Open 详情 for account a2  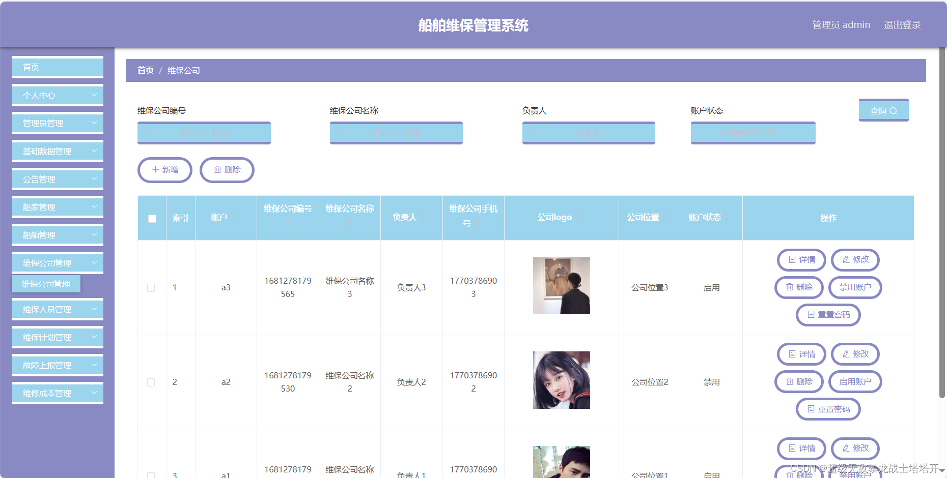[801, 354]
